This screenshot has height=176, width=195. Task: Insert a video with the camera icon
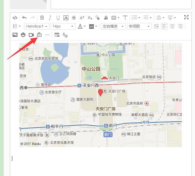(31, 35)
